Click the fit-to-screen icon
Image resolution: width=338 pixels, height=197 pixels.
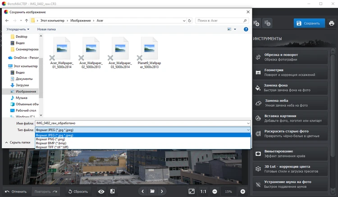[191, 192]
